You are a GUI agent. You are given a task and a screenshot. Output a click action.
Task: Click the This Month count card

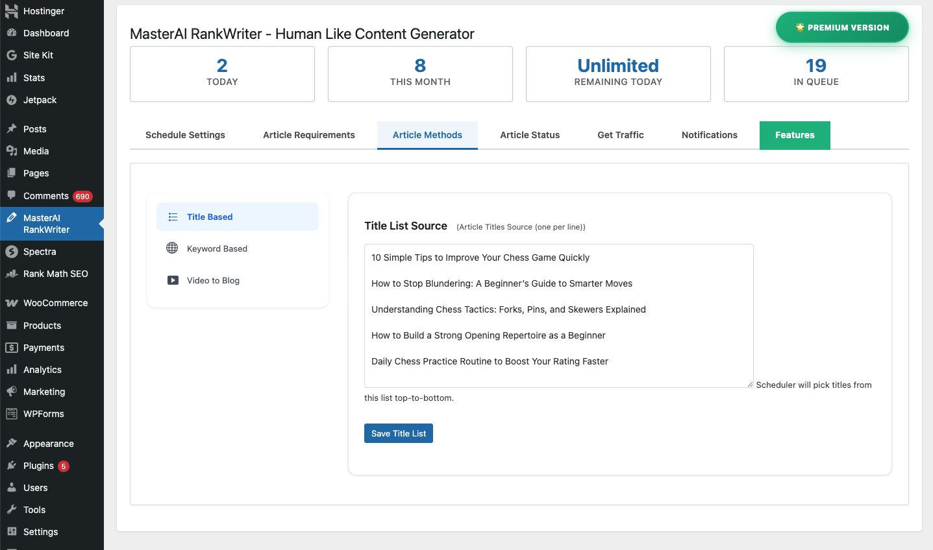pos(420,74)
